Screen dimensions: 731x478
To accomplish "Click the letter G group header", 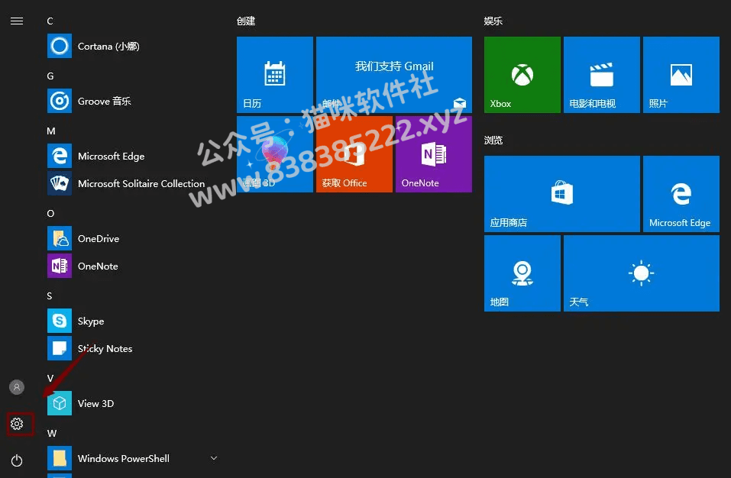I will (50, 76).
